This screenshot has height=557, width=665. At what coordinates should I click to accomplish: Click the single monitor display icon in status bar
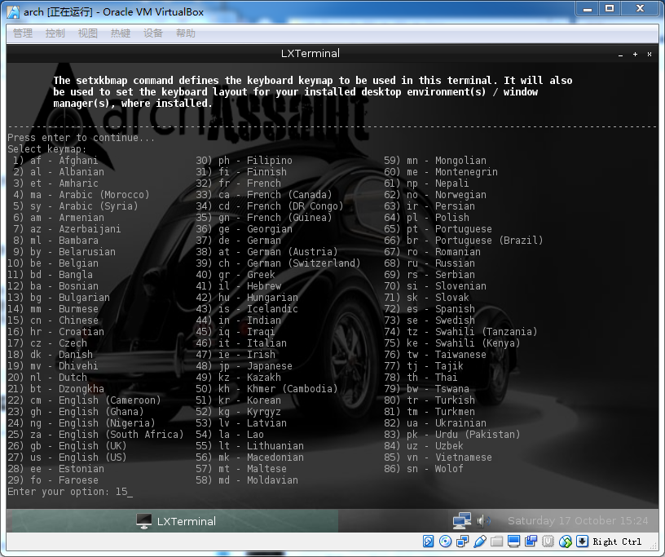tap(513, 542)
